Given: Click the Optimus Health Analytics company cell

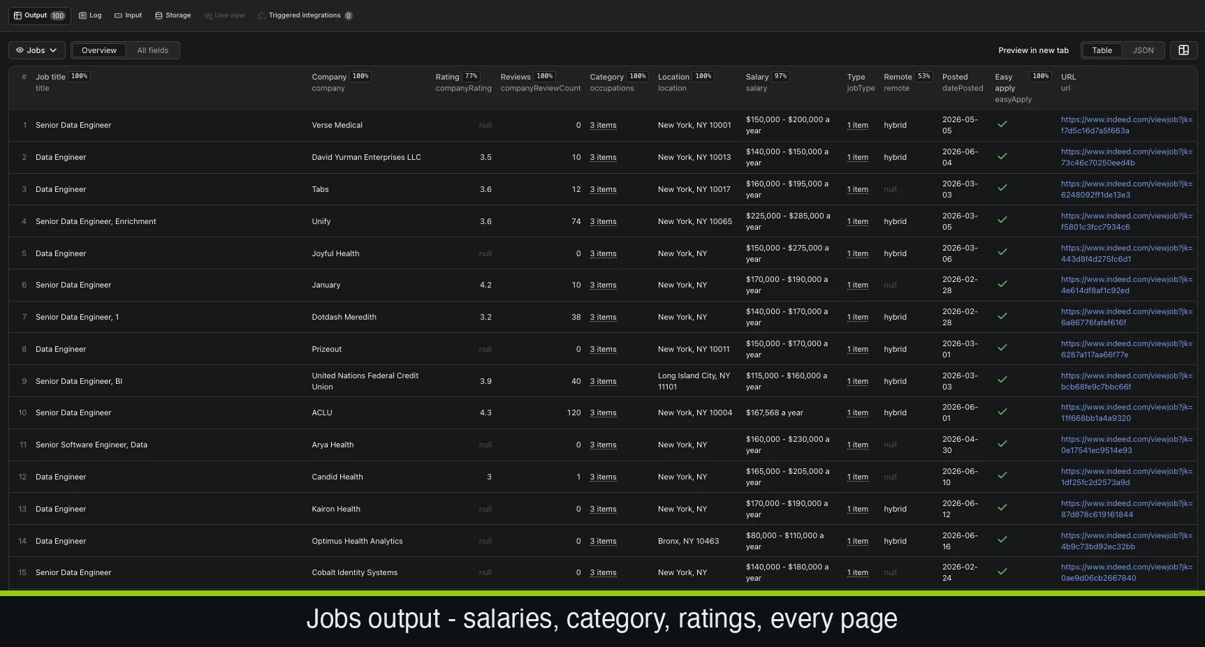Looking at the screenshot, I should pyautogui.click(x=357, y=541).
